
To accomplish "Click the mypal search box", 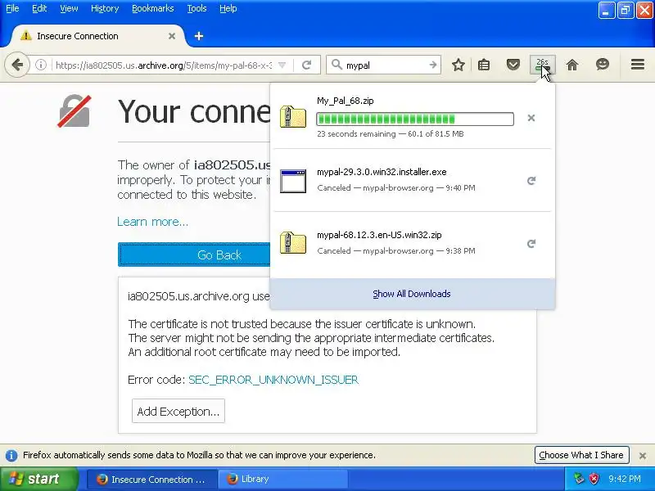I will (385, 65).
